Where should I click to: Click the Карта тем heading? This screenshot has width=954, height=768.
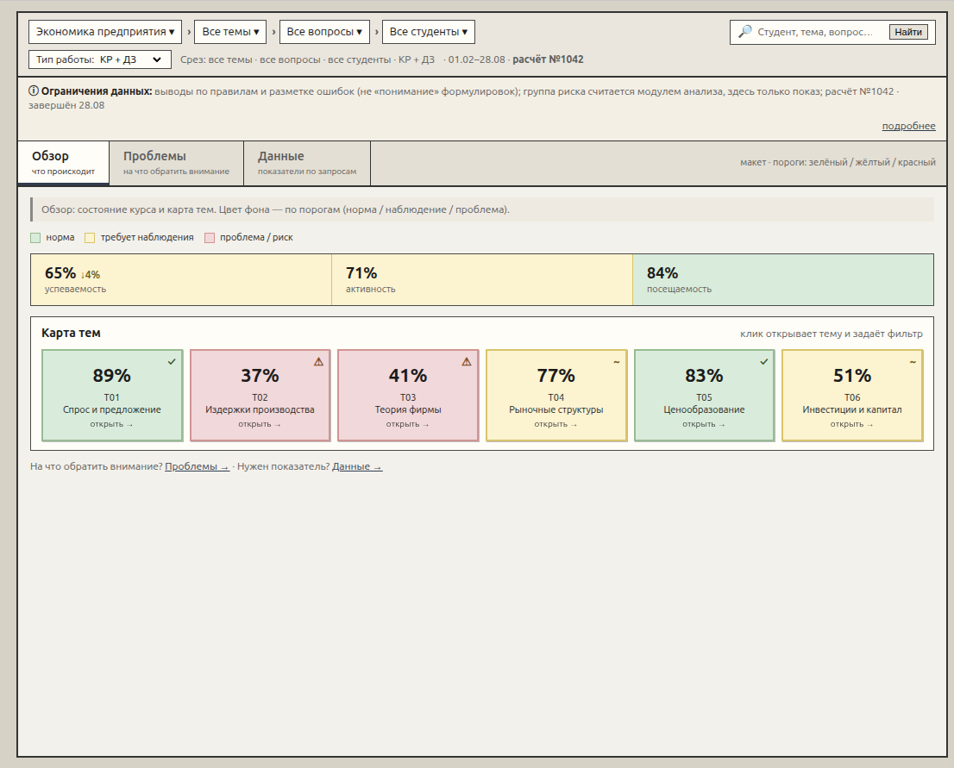[x=71, y=333]
